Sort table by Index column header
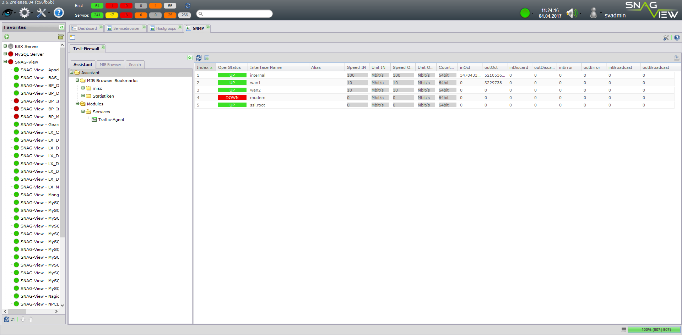The width and height of the screenshot is (682, 335). click(205, 67)
